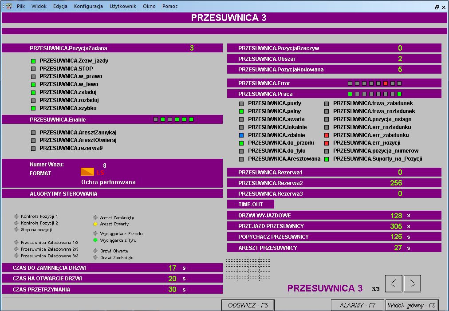Click the PRZESUWNICA.do_tylu status square
This screenshot has height=311, width=449.
(241, 151)
